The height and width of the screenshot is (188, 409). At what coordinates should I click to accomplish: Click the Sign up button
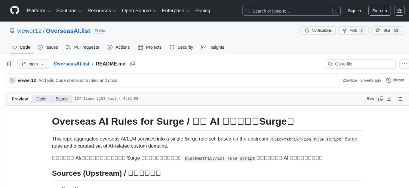click(x=380, y=11)
